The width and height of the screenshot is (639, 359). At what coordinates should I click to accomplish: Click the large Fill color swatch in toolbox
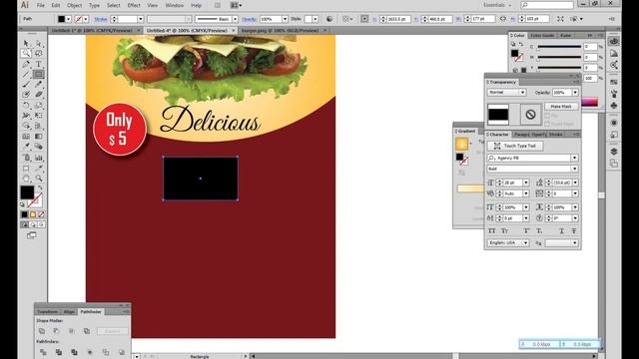pos(27,192)
